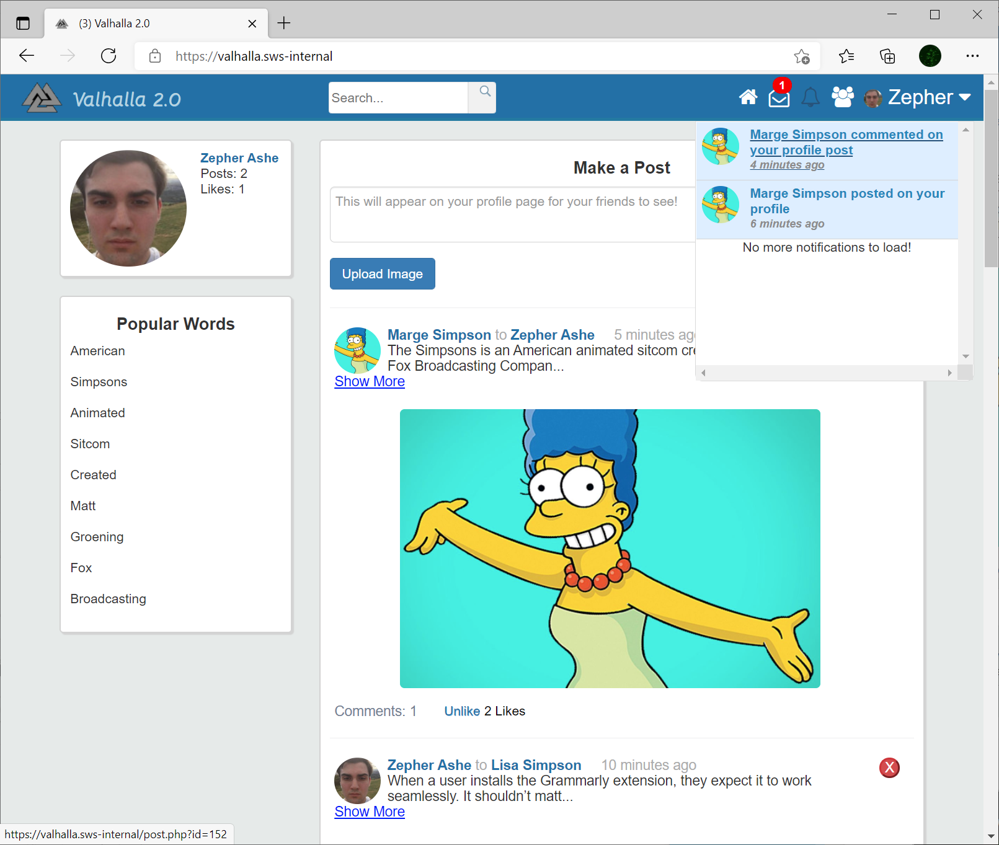The width and height of the screenshot is (999, 845).
Task: Show more of Marge Simpson's post
Action: tap(370, 381)
